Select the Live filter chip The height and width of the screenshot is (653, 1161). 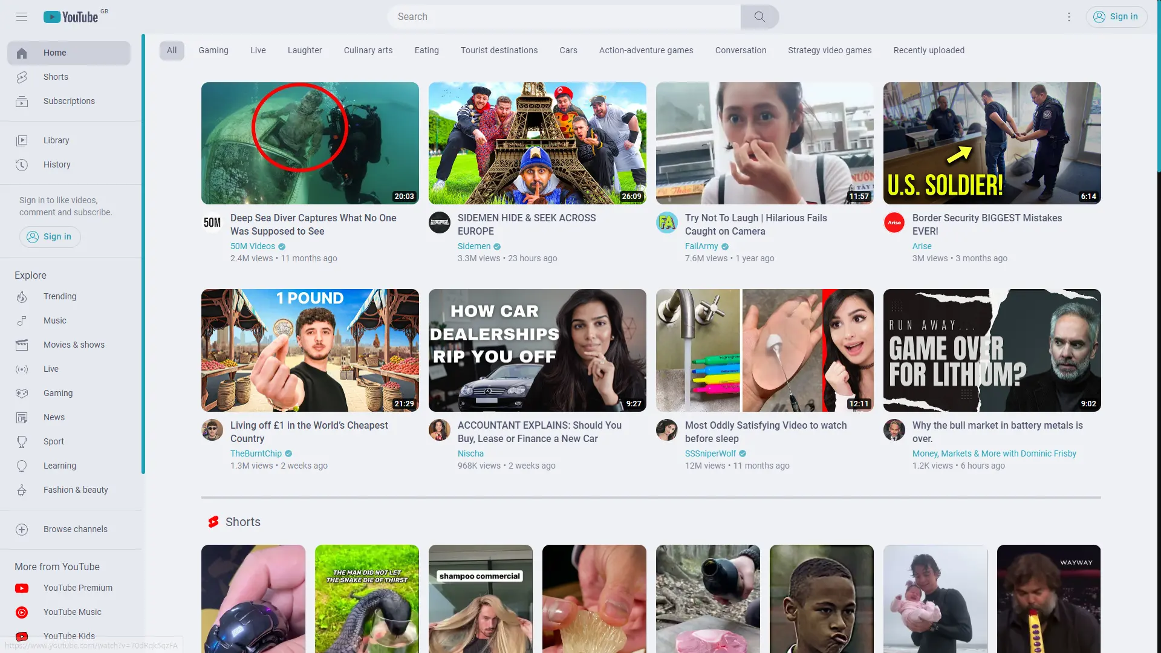pos(258,50)
